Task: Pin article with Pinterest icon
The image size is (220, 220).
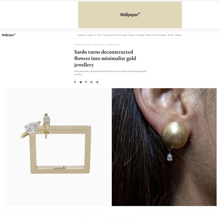Action: [x=86, y=82]
